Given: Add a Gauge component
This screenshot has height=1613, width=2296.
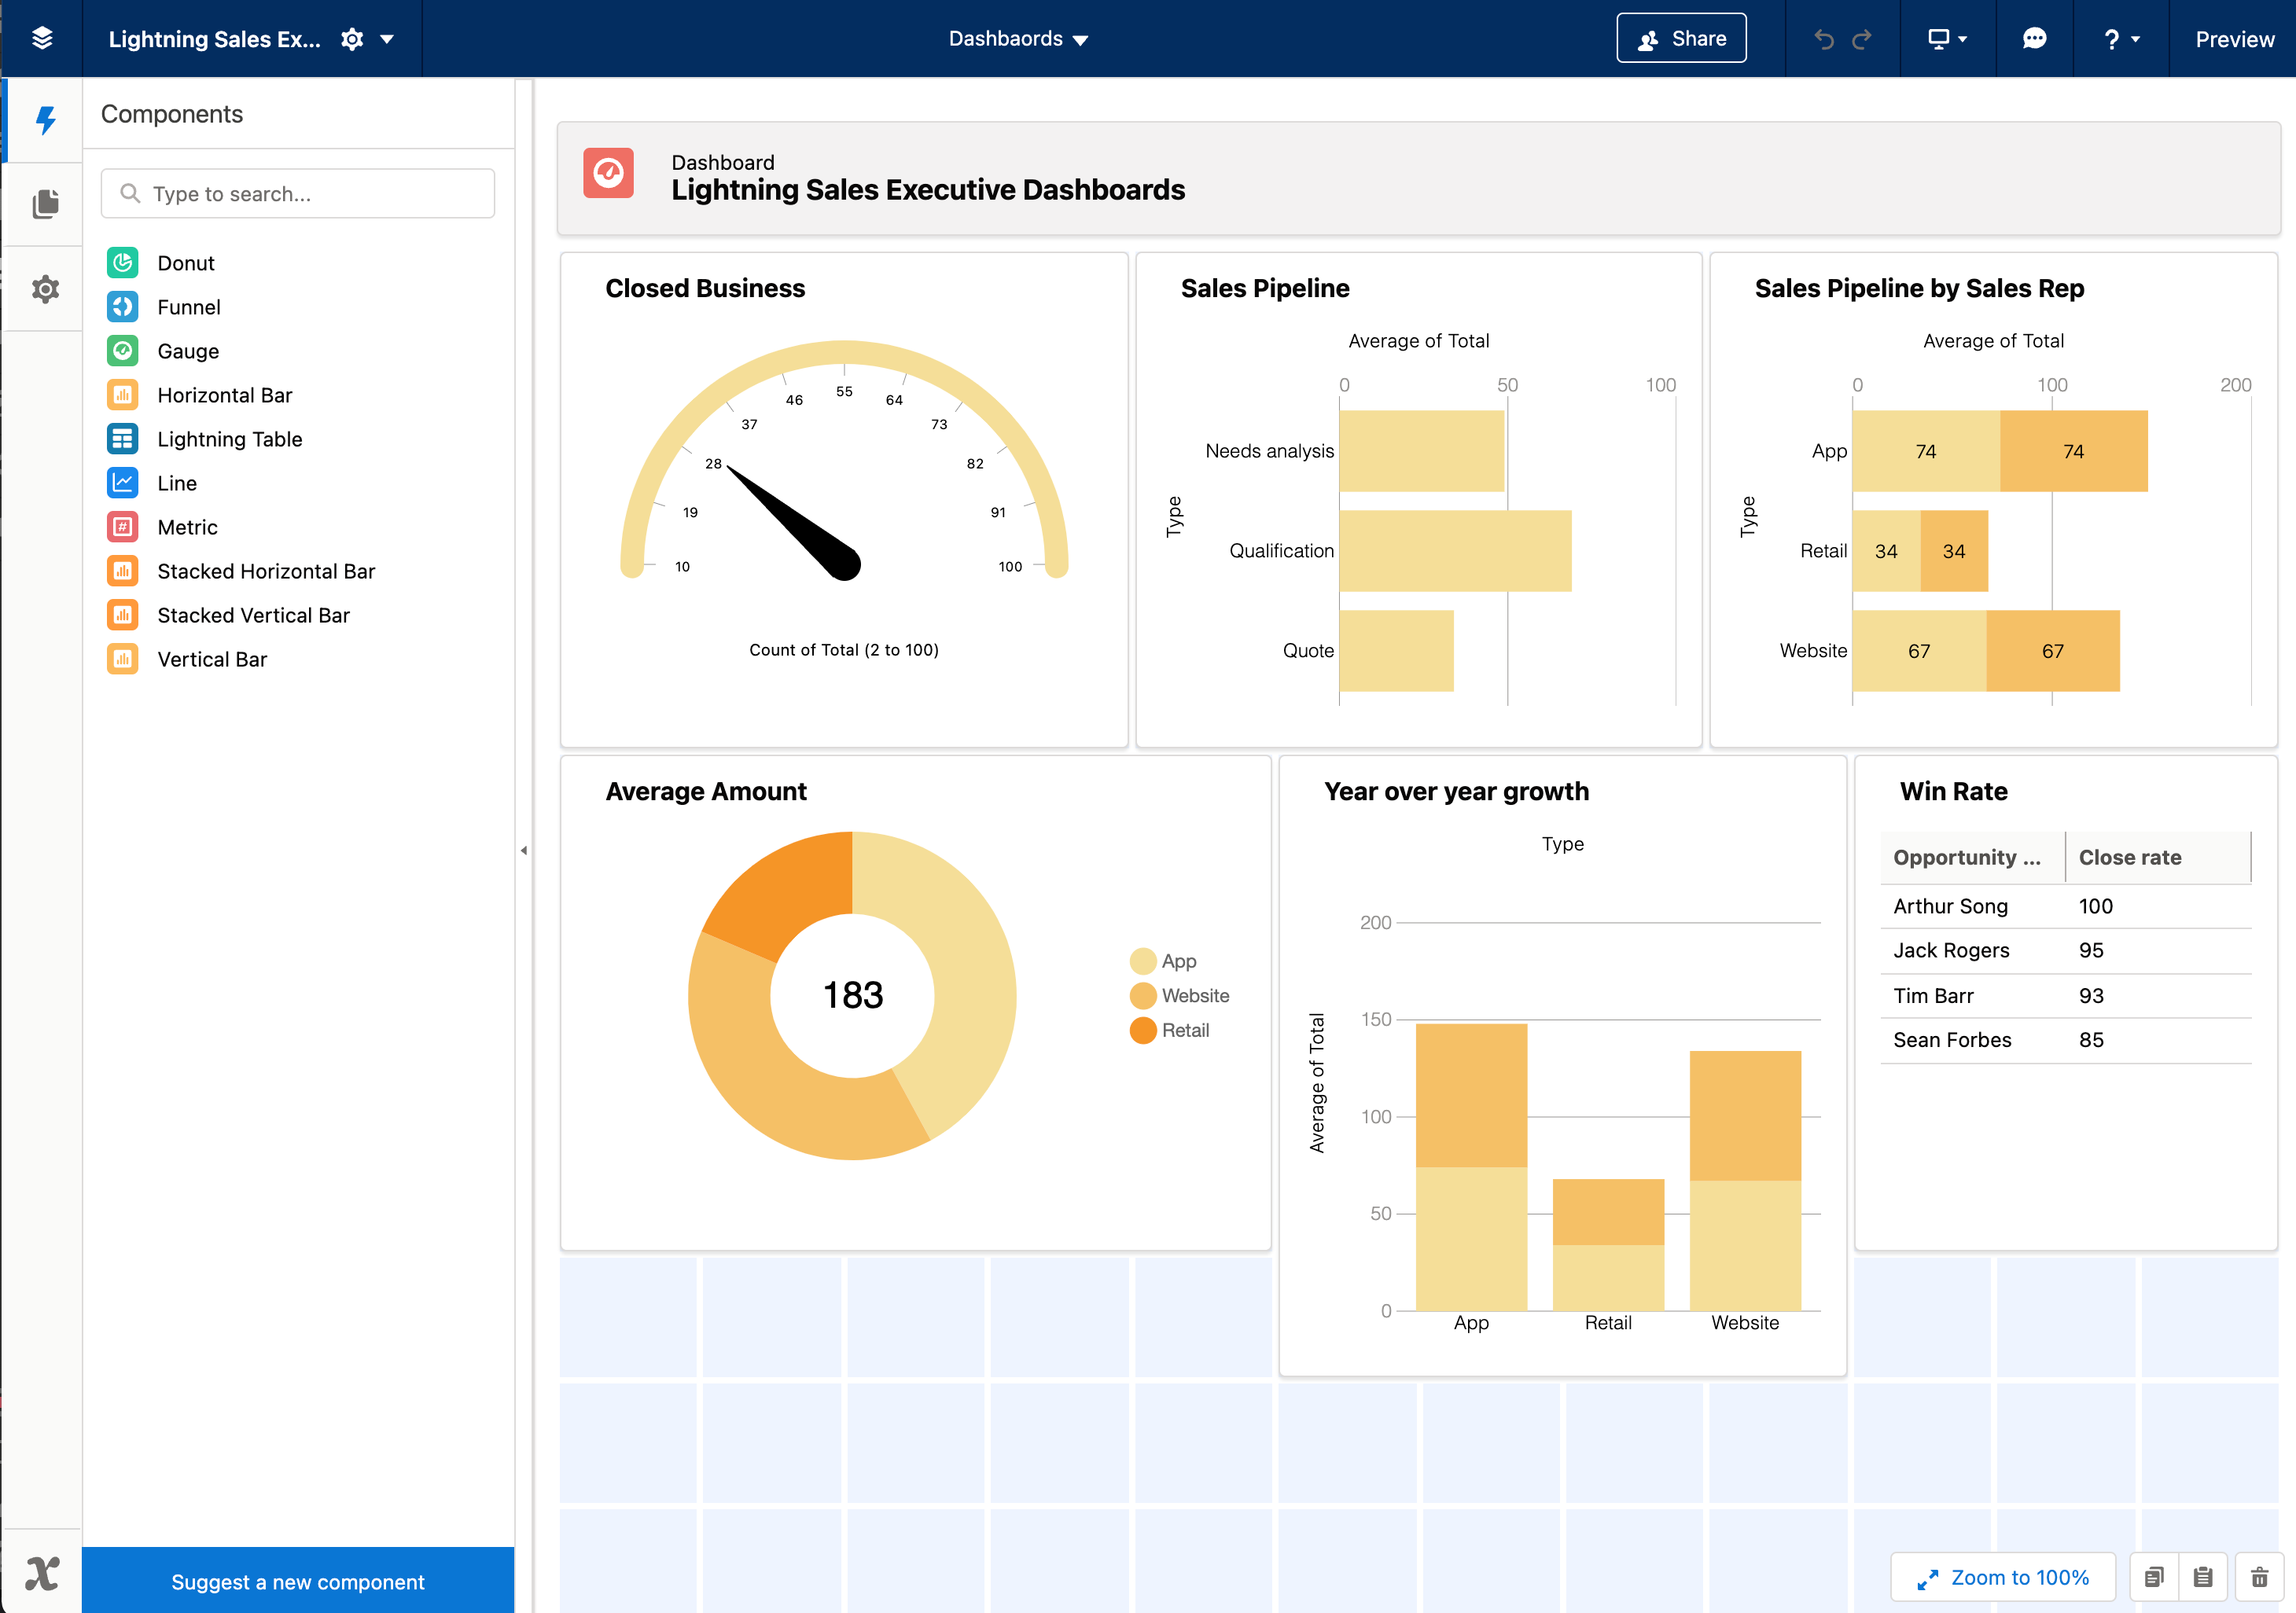Looking at the screenshot, I should [188, 351].
